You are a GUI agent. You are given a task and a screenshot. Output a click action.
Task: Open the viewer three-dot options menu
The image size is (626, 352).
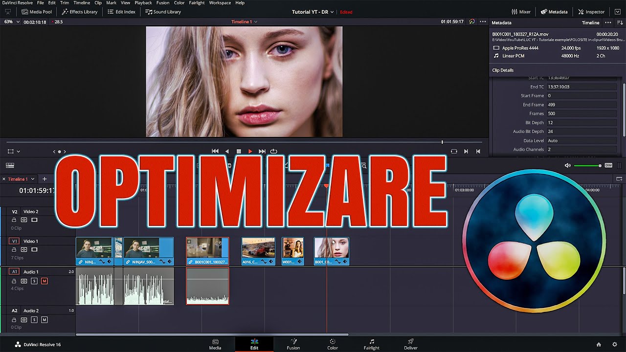483,22
